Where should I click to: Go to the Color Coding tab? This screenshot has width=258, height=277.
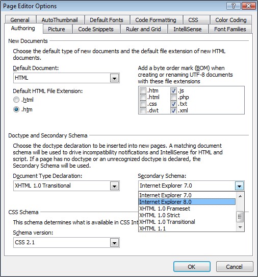coord(231,20)
